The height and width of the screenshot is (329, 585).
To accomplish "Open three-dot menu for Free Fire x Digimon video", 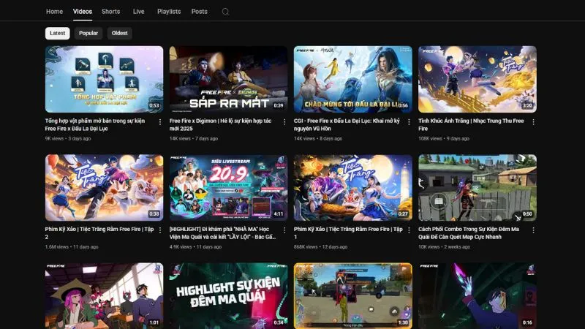I will [x=284, y=122].
